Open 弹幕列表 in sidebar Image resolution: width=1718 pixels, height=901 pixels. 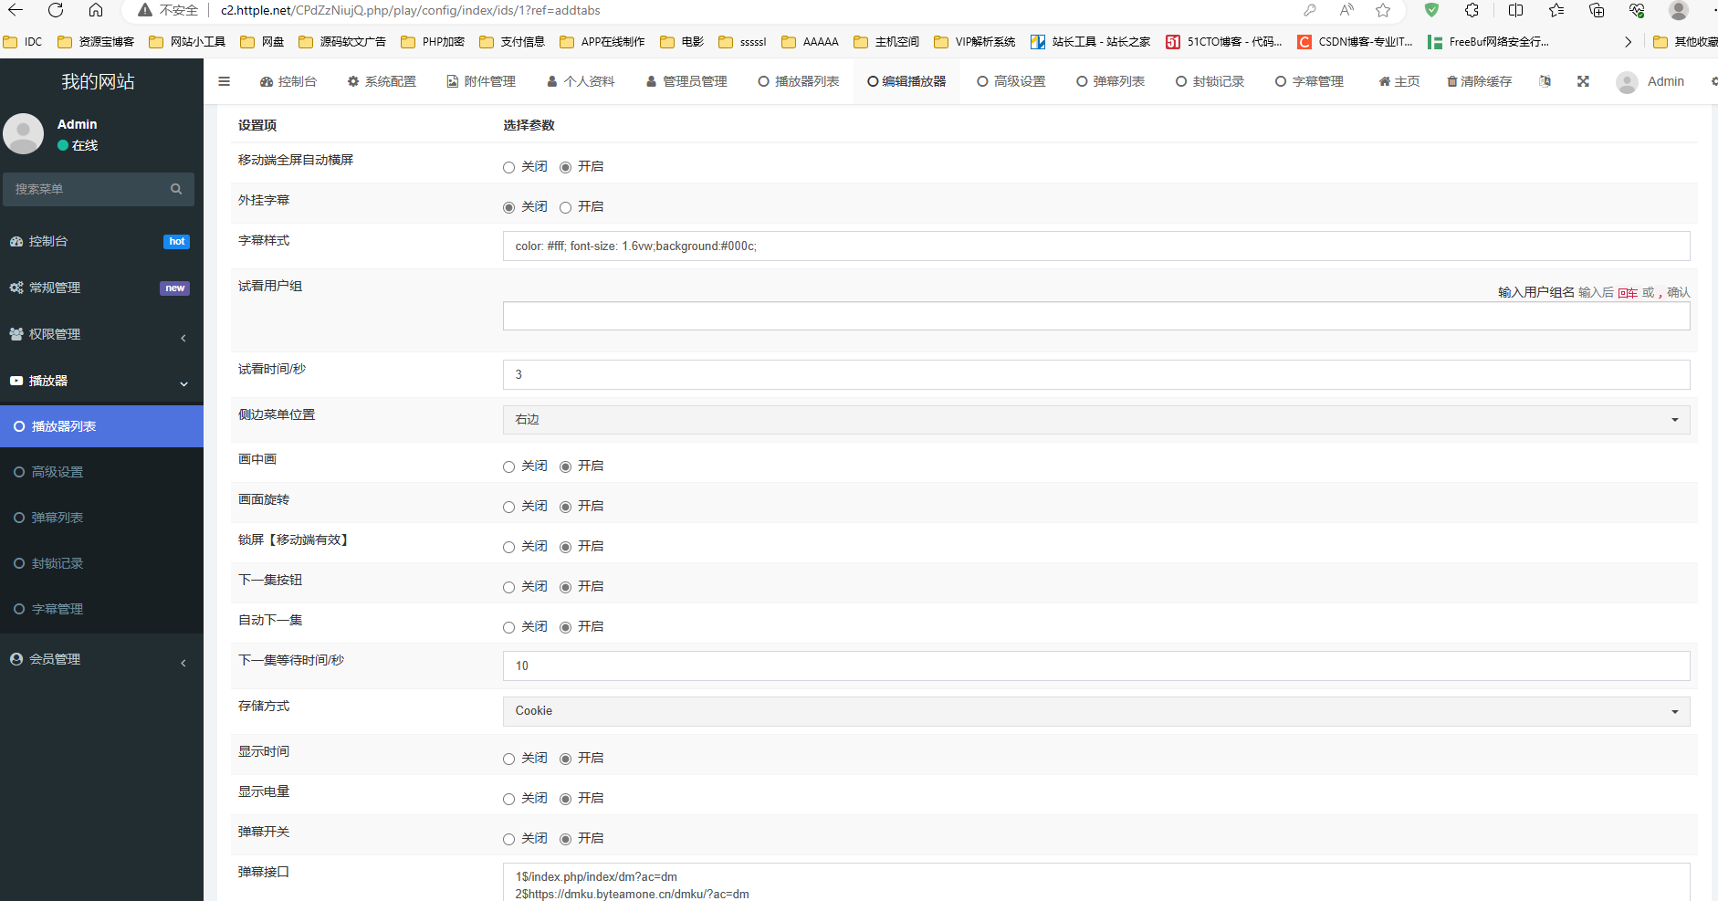101,518
